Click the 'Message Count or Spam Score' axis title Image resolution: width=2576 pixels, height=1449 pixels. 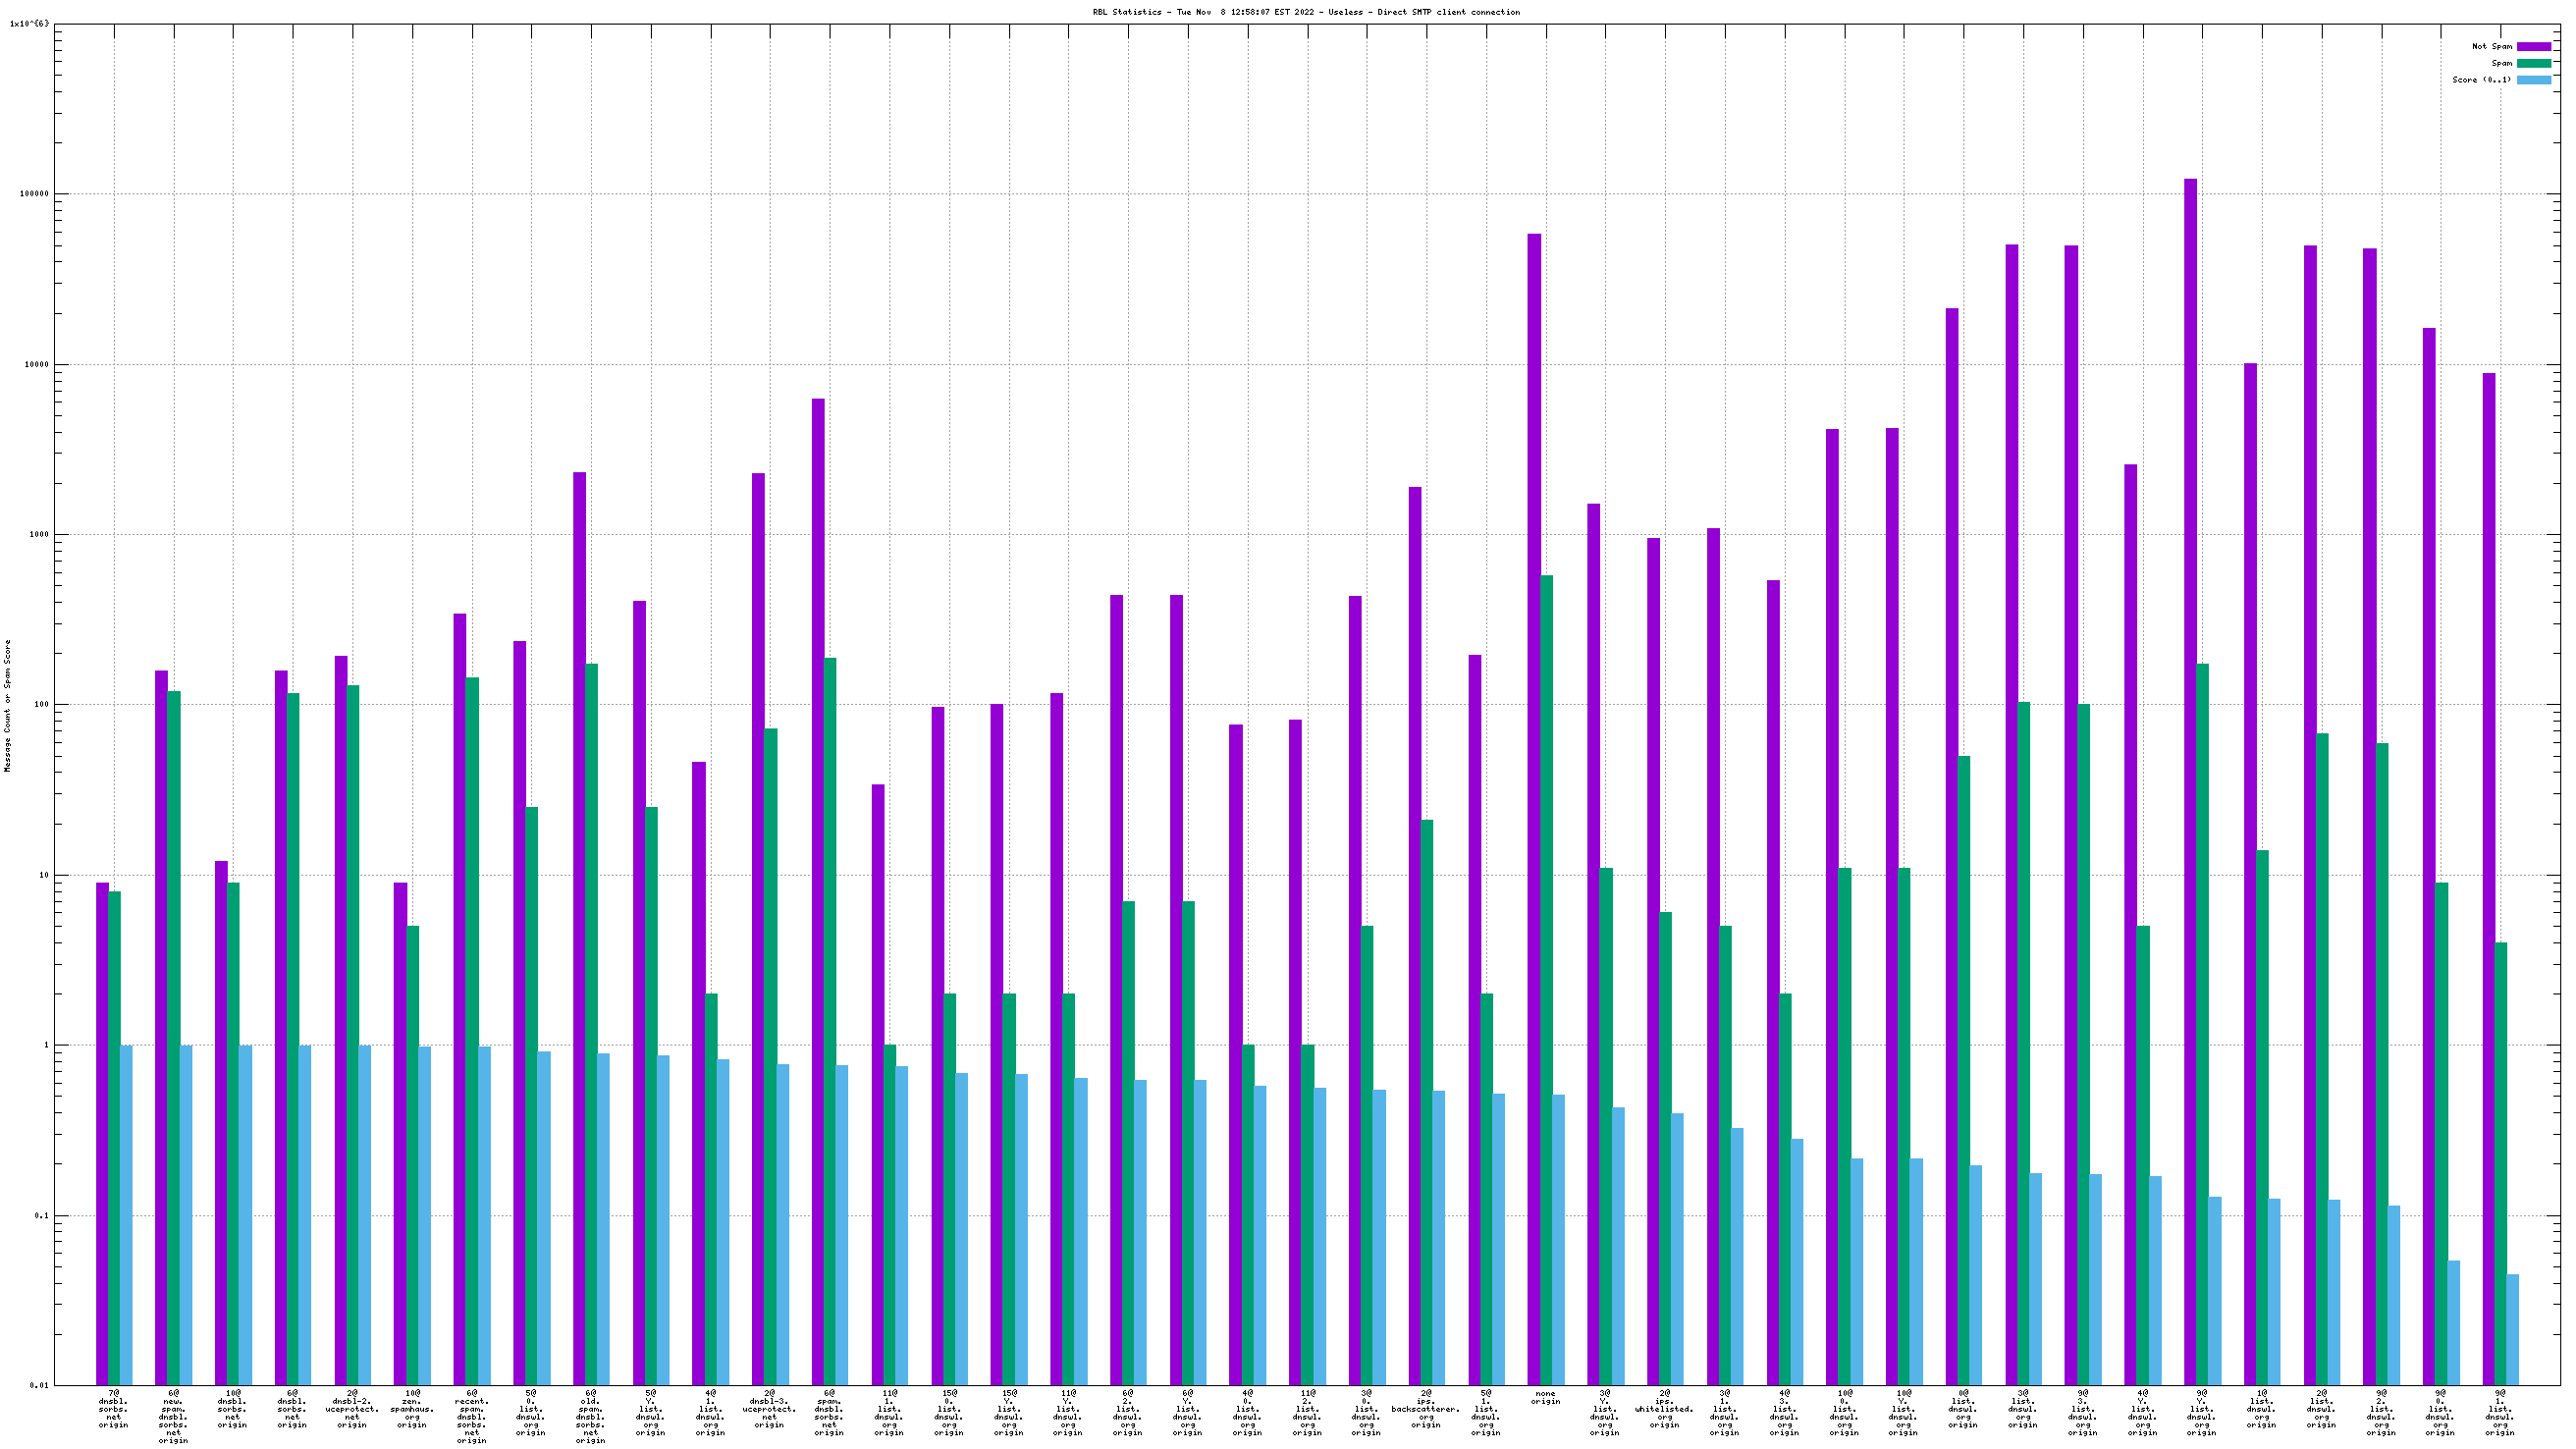[x=8, y=706]
